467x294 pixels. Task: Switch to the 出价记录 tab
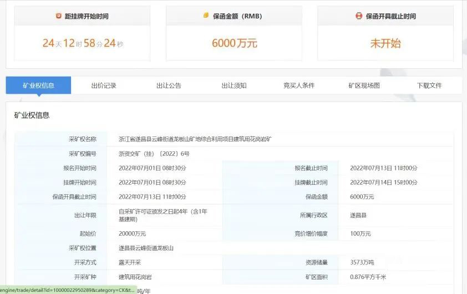pos(104,85)
